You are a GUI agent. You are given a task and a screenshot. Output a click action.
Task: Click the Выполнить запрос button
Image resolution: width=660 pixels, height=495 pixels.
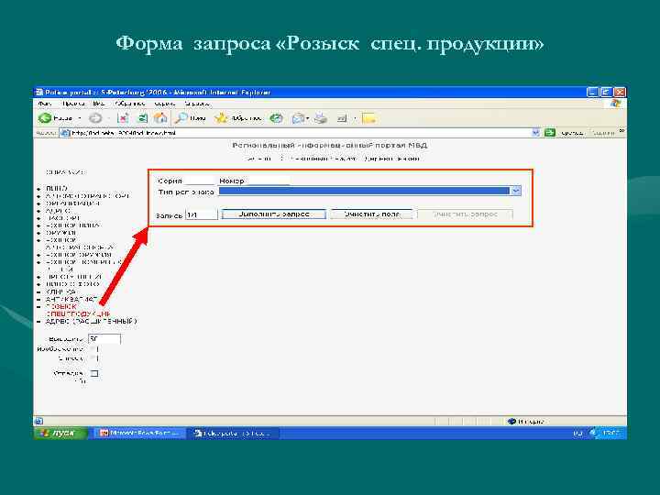tap(273, 214)
